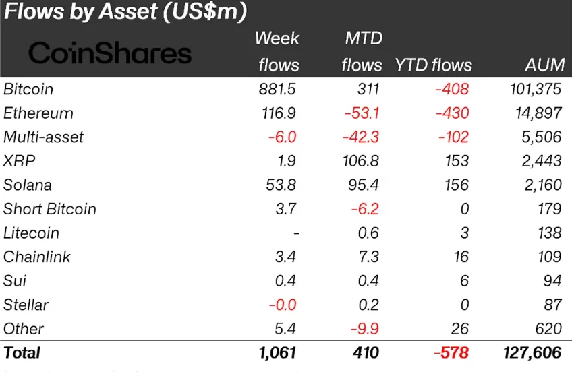The image size is (572, 372).
Task: Select the Total AUM value 127,606
Action: [533, 352]
